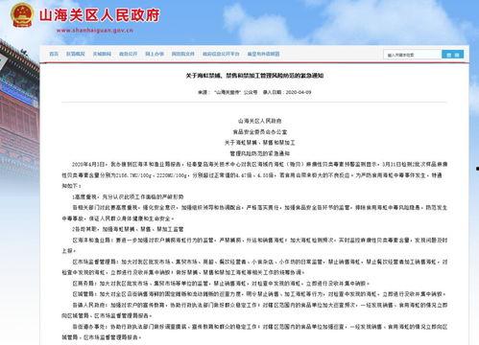
Task: Click the paragraph starting 2020年4月3日
Action: tap(254, 175)
